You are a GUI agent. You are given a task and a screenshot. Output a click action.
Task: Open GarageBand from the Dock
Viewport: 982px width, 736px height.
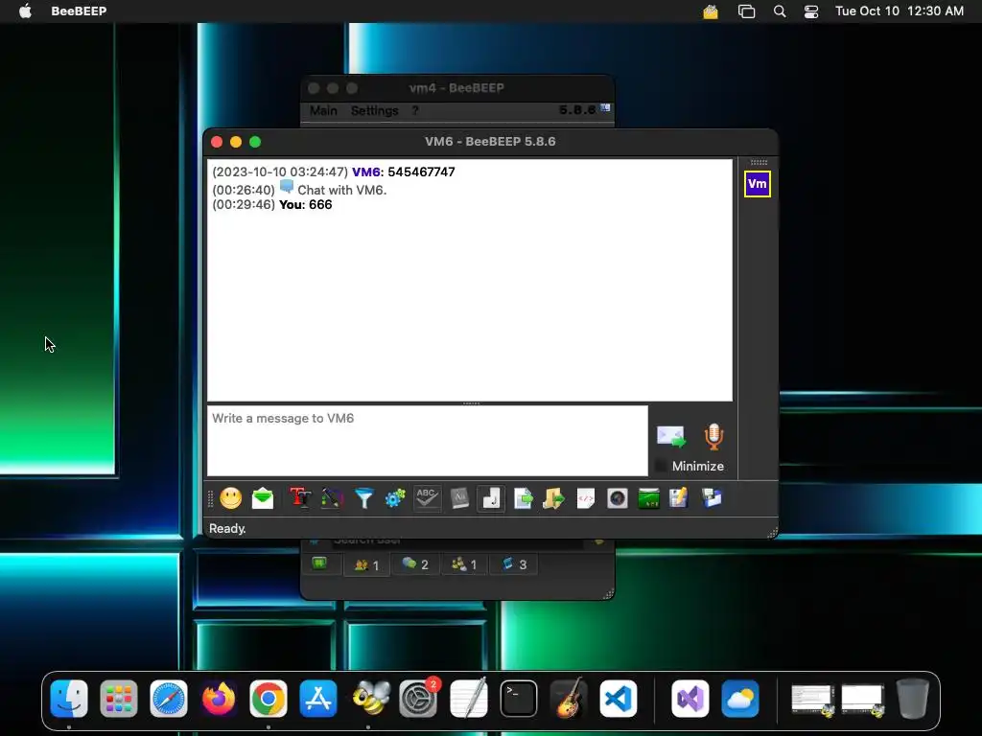(x=568, y=698)
